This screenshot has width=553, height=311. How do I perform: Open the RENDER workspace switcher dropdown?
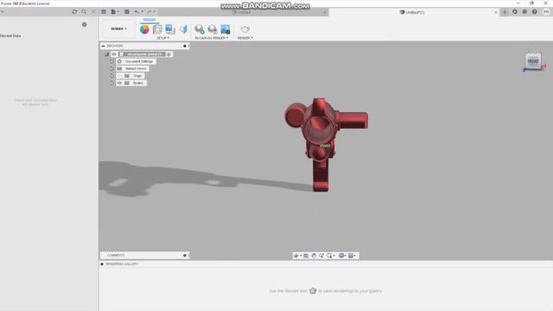click(118, 29)
